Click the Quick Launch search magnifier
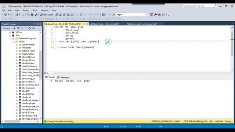 pos(215,6)
